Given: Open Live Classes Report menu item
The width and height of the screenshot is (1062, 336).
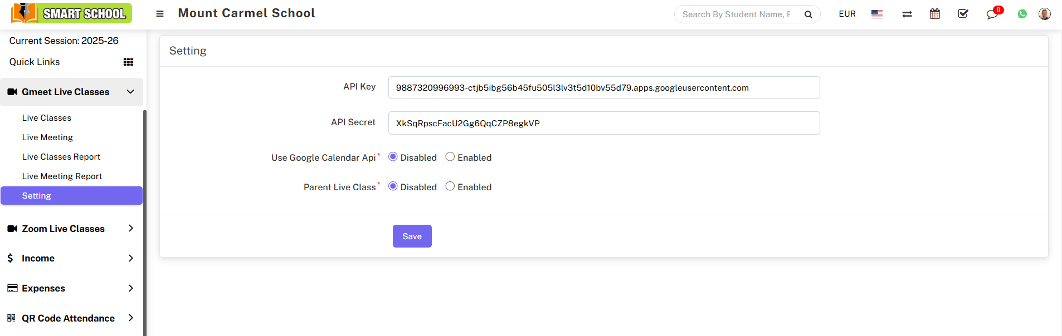Looking at the screenshot, I should click(61, 157).
